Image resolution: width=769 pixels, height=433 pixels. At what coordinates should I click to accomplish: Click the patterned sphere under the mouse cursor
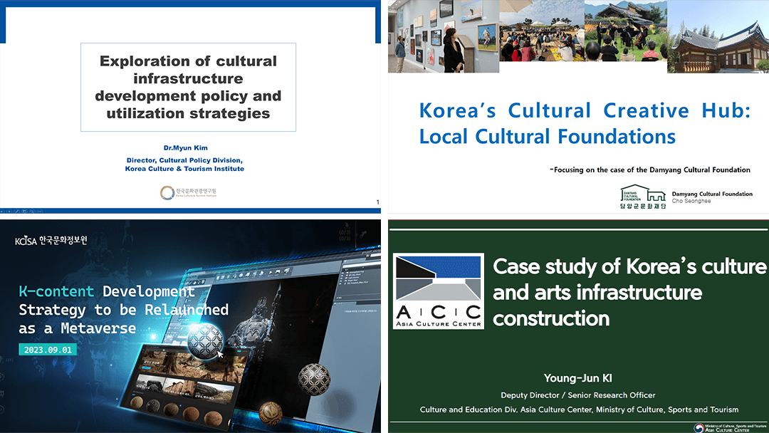point(206,342)
